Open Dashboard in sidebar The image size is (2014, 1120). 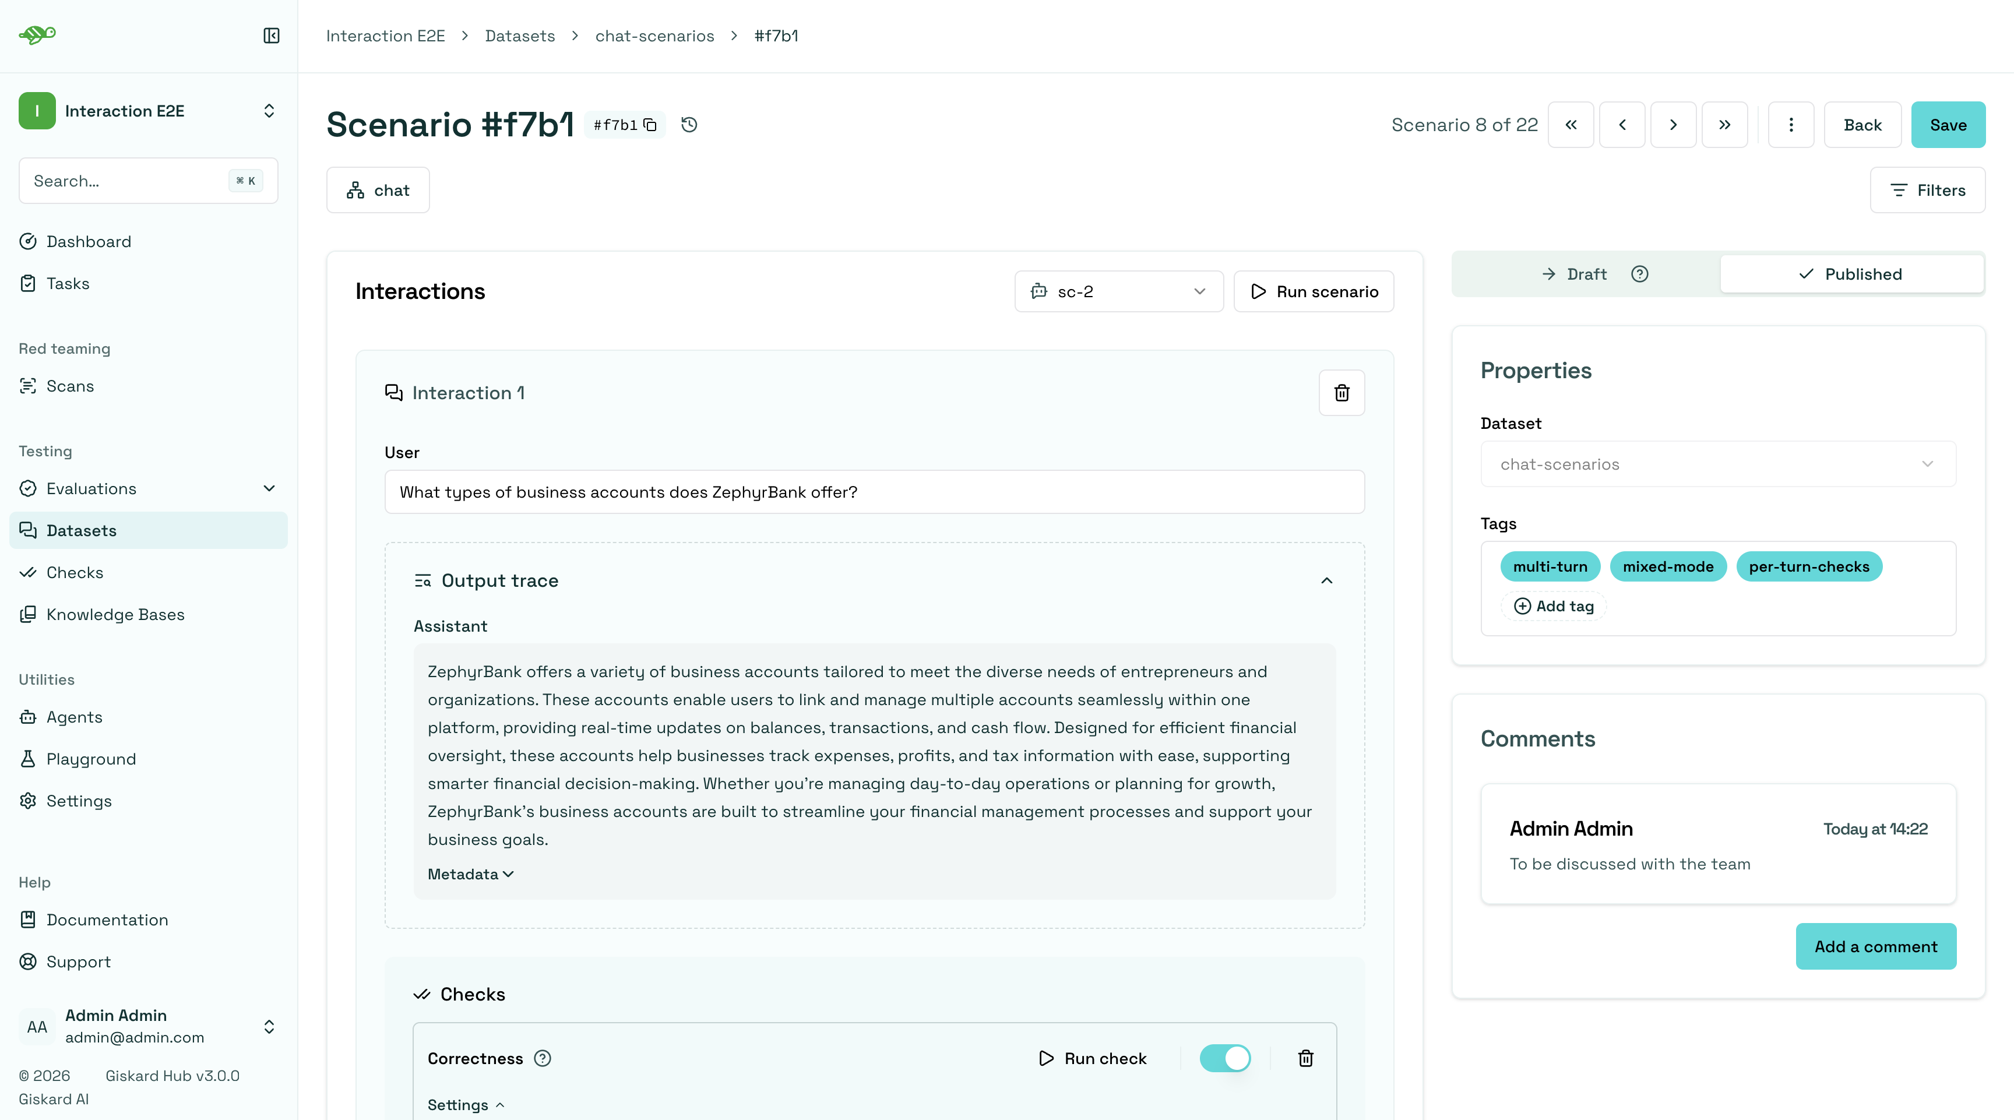[x=149, y=241]
